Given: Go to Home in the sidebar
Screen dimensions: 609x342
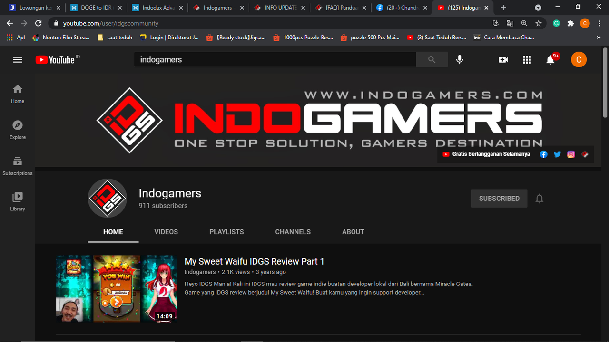Looking at the screenshot, I should 18,94.
